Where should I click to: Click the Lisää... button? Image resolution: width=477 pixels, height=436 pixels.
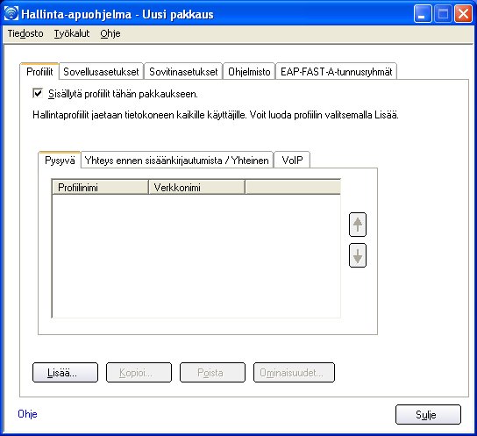(x=65, y=373)
